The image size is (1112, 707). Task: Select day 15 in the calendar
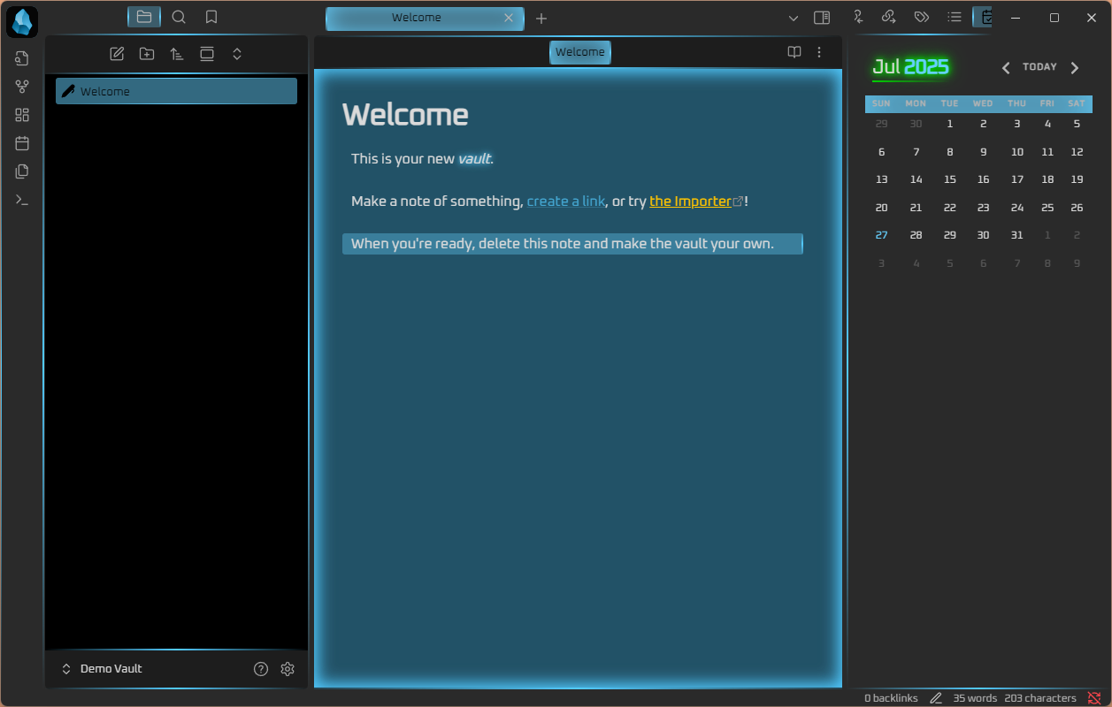949,179
